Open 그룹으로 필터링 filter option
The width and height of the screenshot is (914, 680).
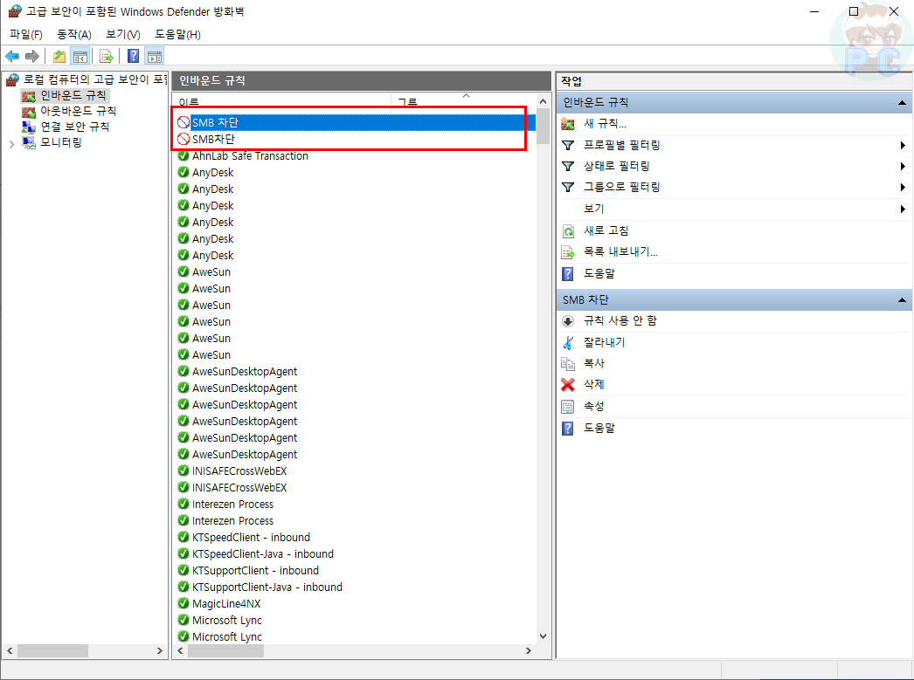point(622,187)
